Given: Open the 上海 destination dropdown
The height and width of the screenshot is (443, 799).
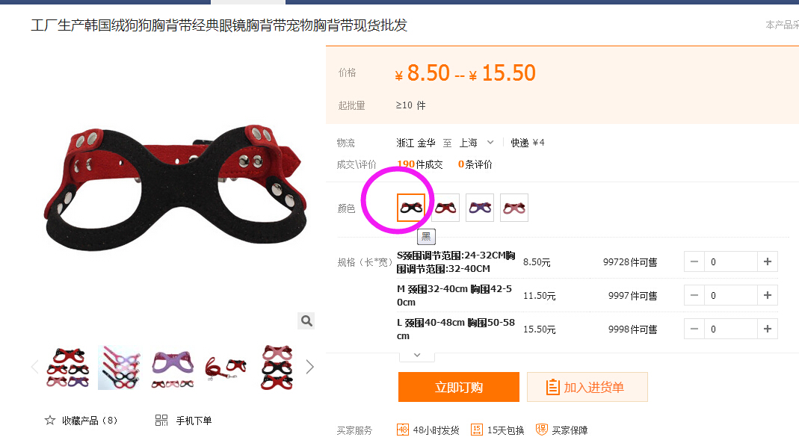Looking at the screenshot, I should (476, 143).
